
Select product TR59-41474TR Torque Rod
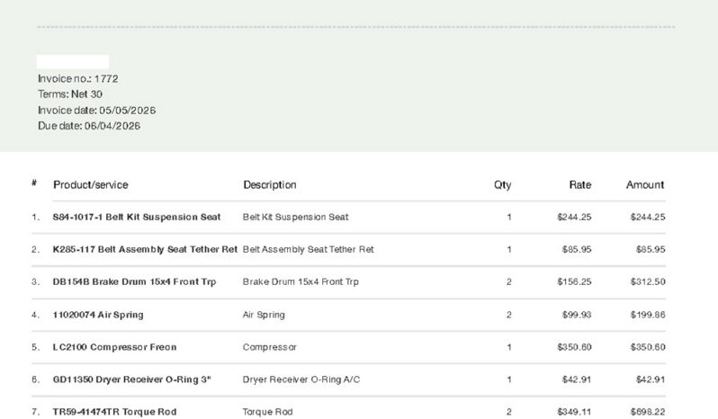tap(114, 412)
